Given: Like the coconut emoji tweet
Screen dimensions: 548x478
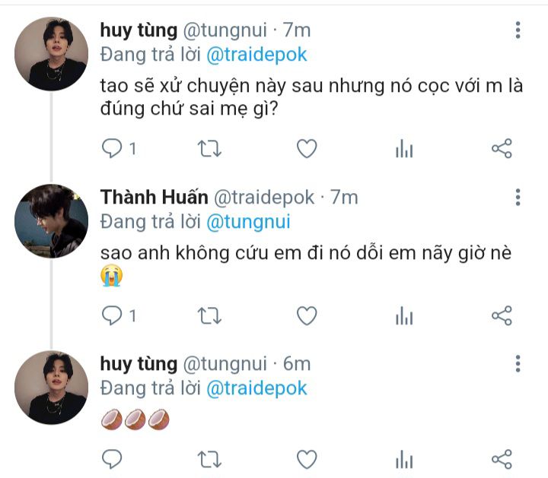Looking at the screenshot, I should point(306,459).
